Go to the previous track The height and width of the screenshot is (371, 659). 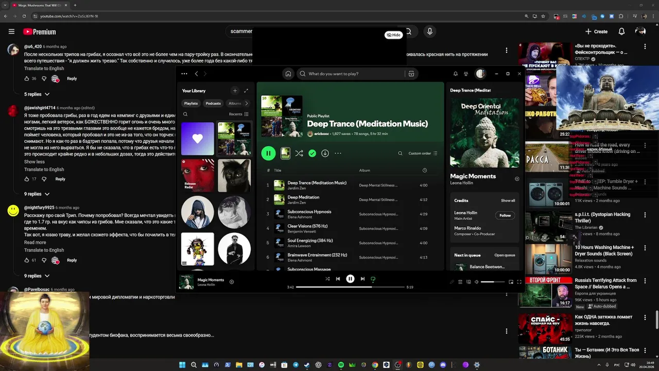338,279
